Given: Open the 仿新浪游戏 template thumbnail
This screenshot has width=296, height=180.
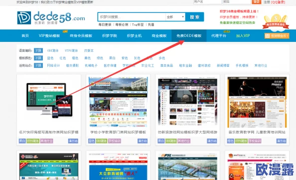Looking at the screenshot, I should (188, 102).
